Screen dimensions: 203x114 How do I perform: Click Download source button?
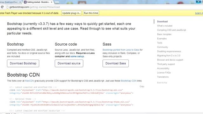click(x=69, y=63)
